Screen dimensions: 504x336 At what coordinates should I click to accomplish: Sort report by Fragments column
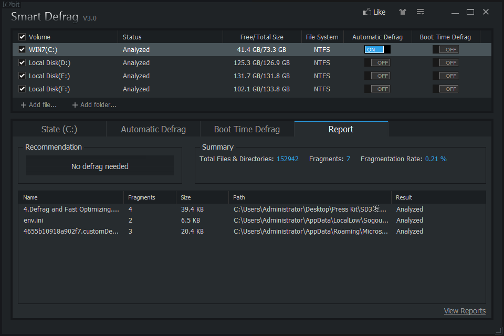click(150, 197)
